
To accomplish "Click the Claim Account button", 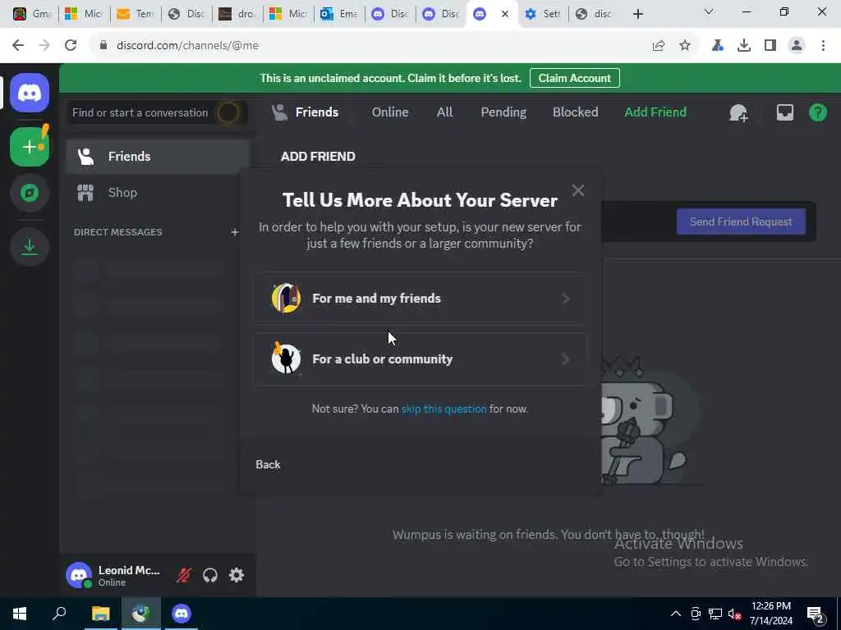I will coord(574,78).
